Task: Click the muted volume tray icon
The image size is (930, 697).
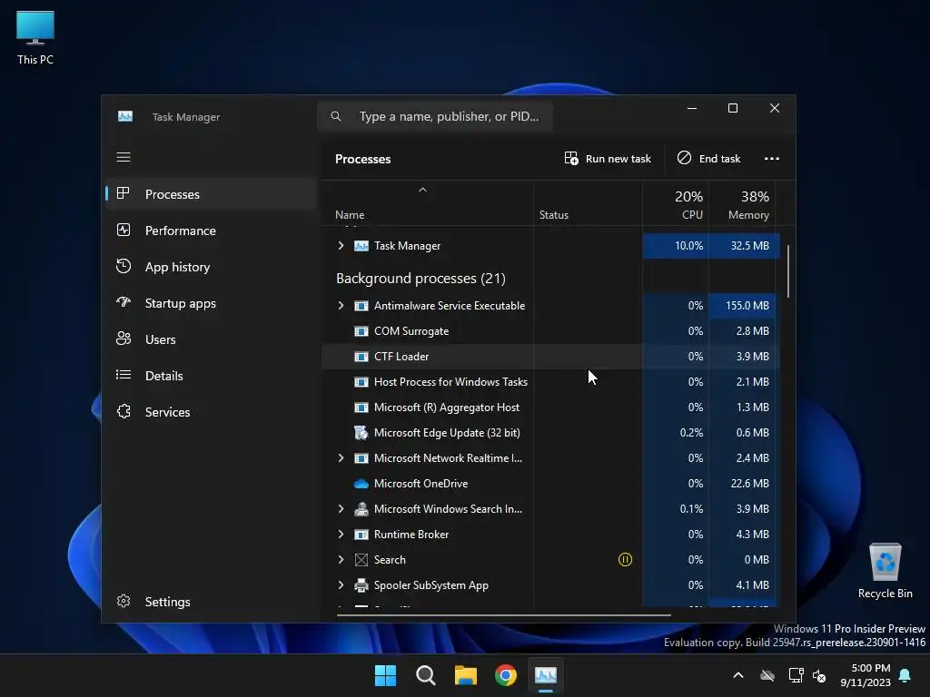Action: 819,675
